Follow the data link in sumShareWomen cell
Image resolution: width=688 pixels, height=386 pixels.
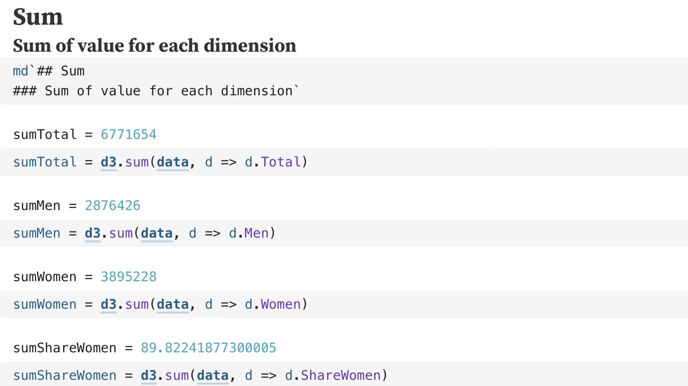coord(213,376)
